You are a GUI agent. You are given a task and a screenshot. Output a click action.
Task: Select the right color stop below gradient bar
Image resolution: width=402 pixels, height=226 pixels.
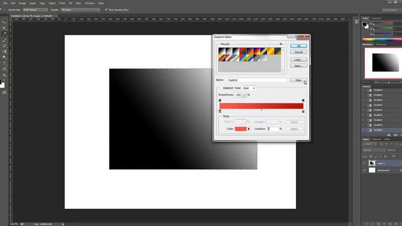coord(303,111)
